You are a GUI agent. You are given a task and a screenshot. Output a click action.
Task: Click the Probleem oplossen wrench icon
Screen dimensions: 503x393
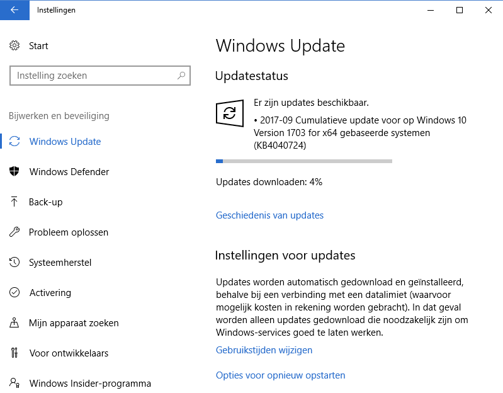tap(14, 232)
